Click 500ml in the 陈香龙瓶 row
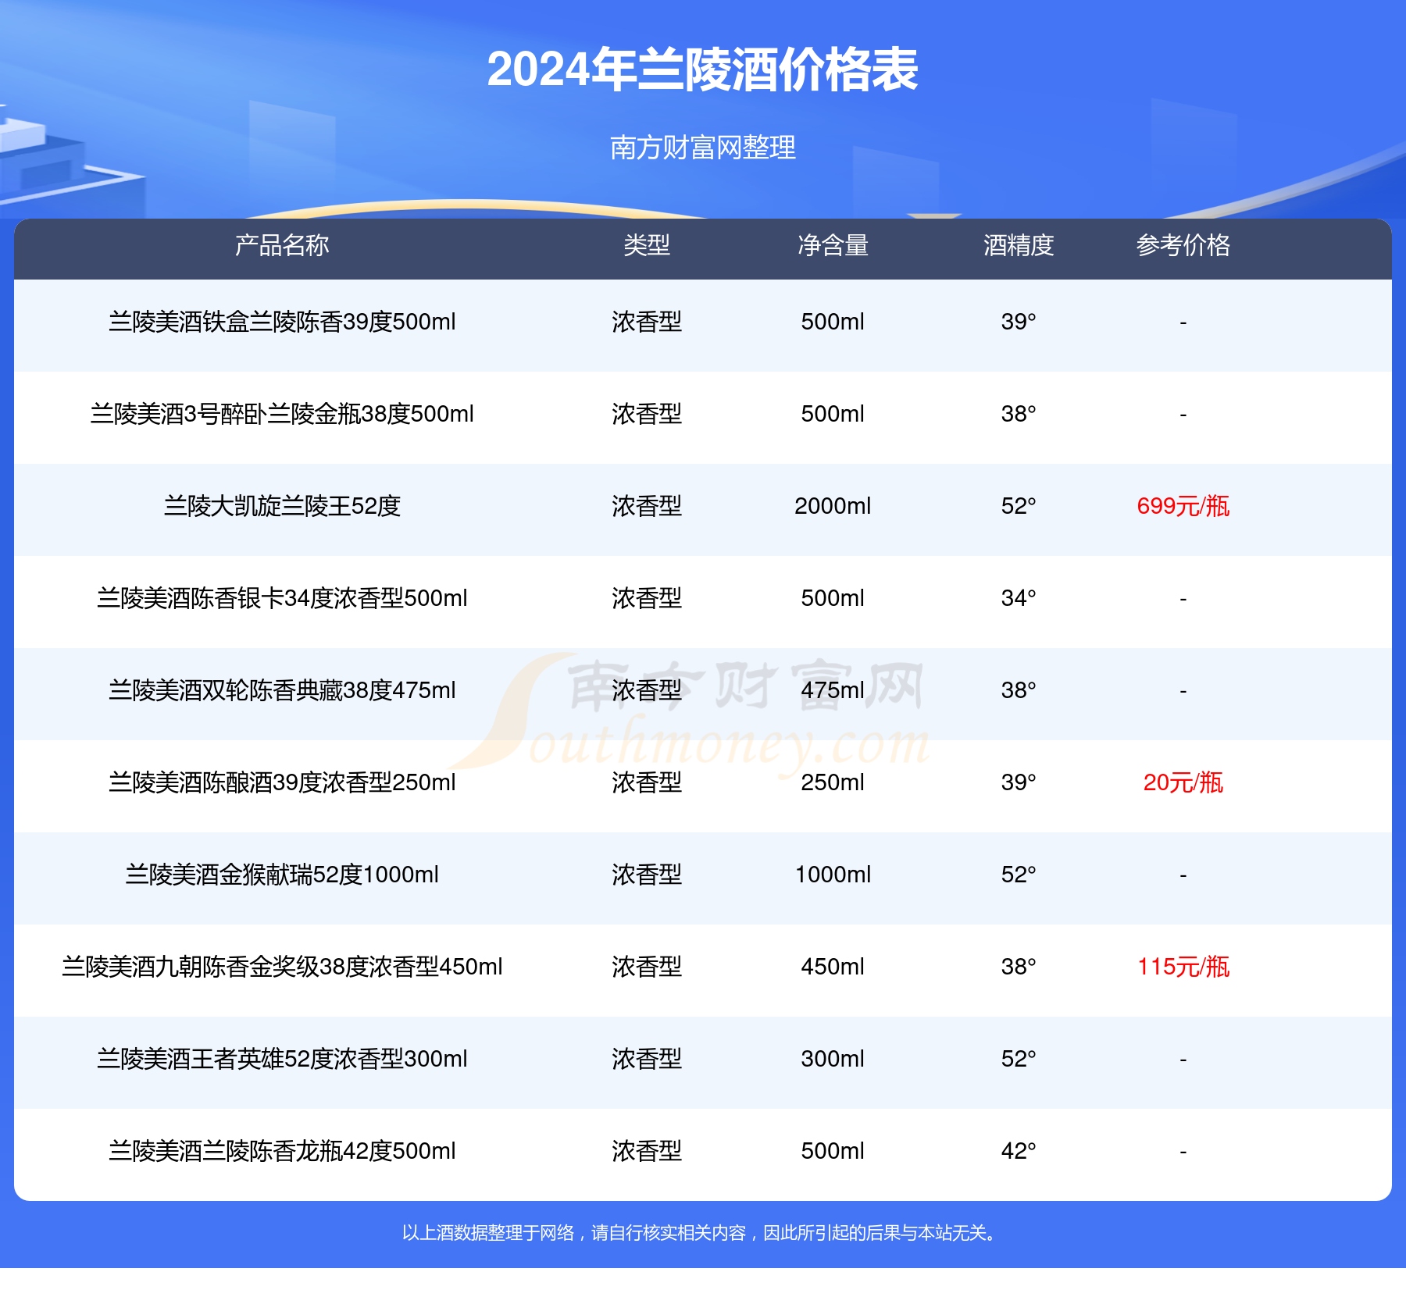The height and width of the screenshot is (1304, 1406). (x=833, y=1151)
